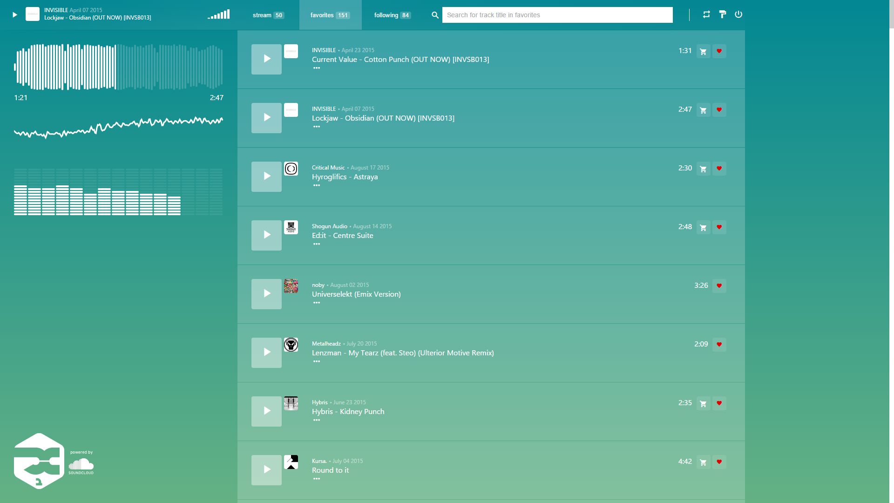Open the paint roller theme icon
Image resolution: width=894 pixels, height=503 pixels.
(722, 14)
